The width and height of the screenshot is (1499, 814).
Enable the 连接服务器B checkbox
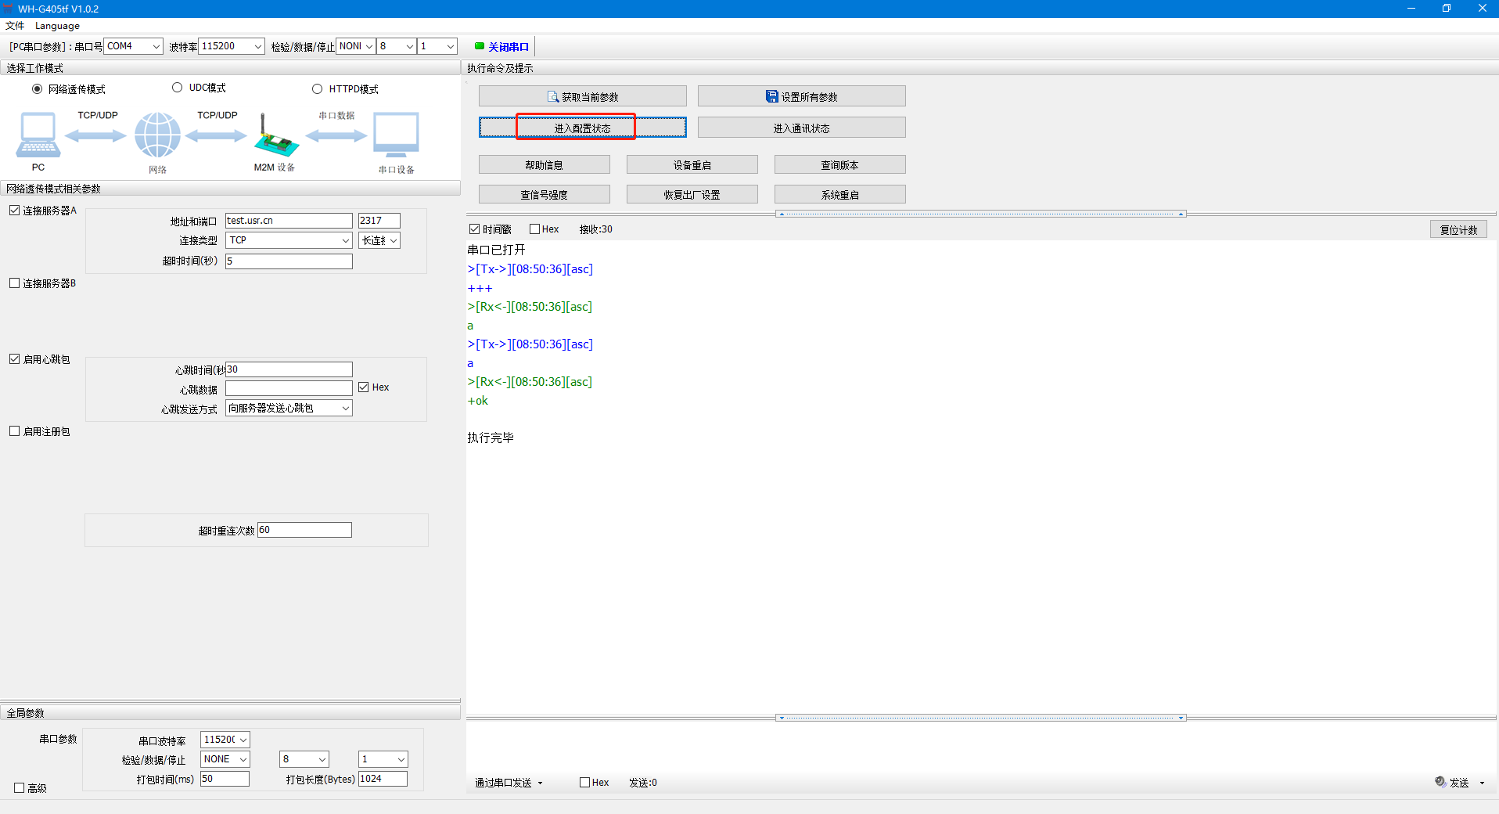(x=15, y=283)
